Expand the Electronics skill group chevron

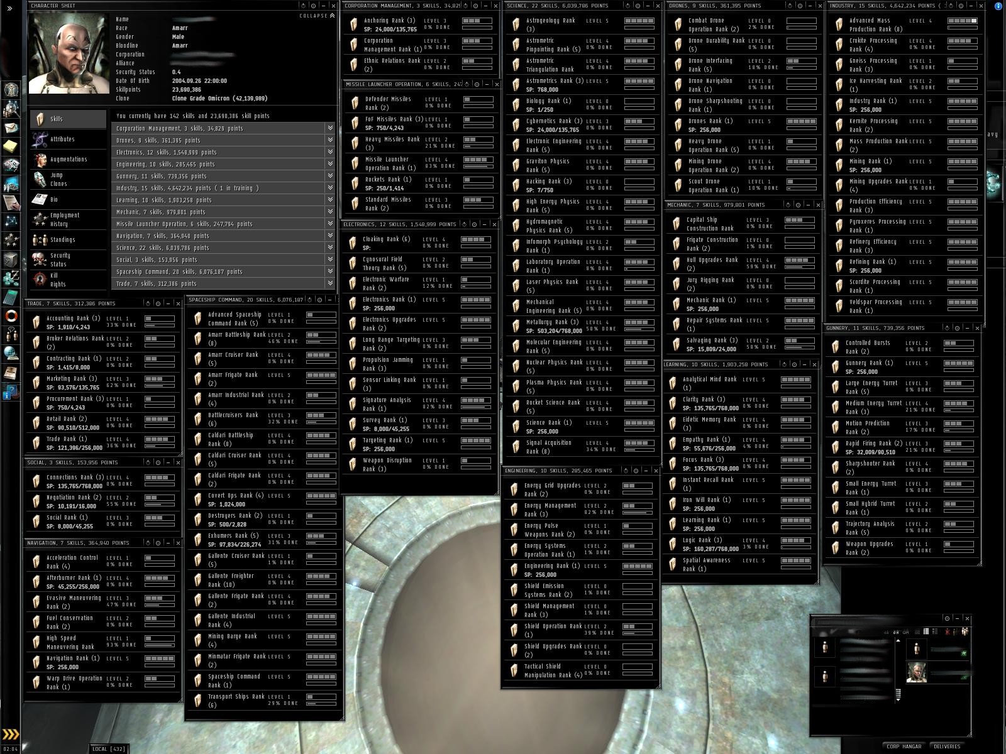point(330,152)
